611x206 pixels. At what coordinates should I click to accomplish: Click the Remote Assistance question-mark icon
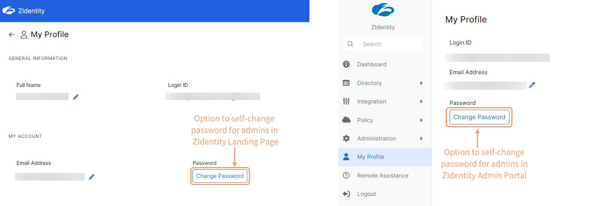[x=346, y=175]
